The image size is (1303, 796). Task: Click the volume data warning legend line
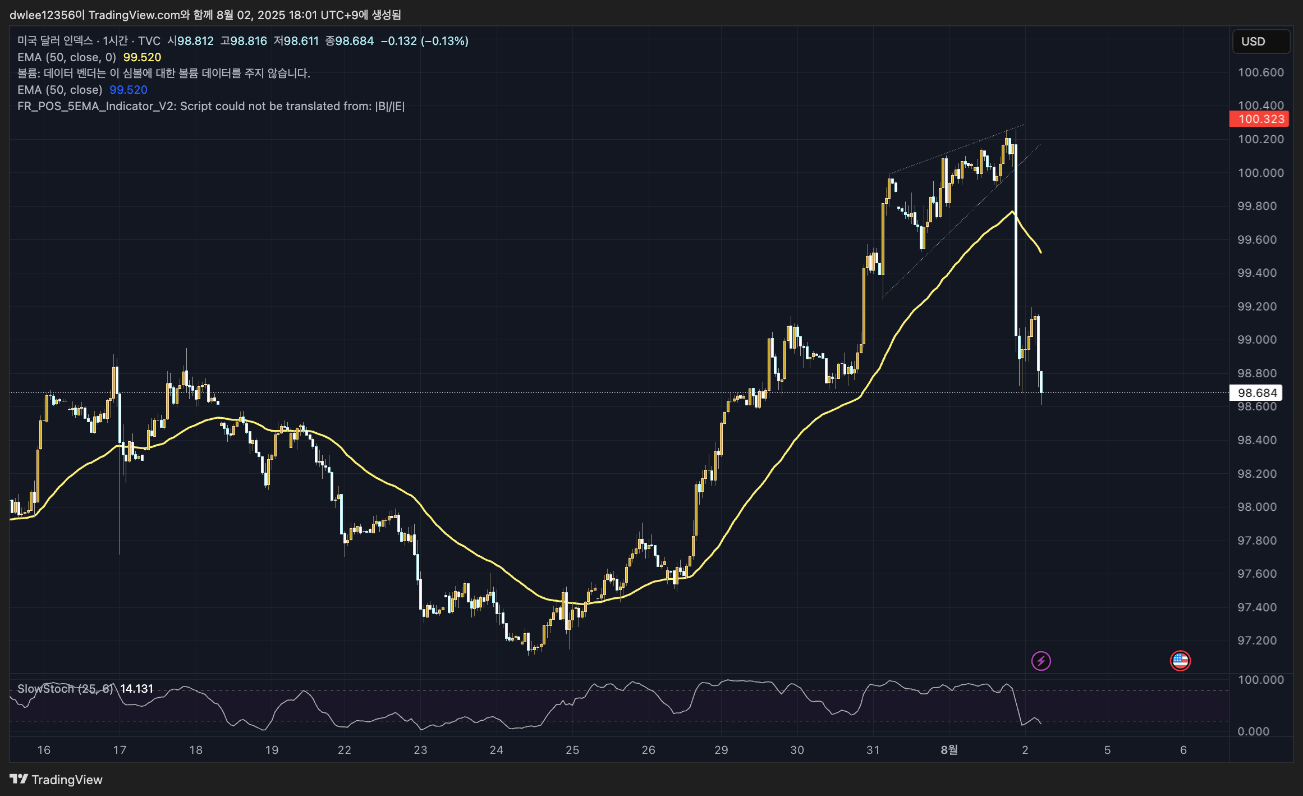[x=164, y=74]
